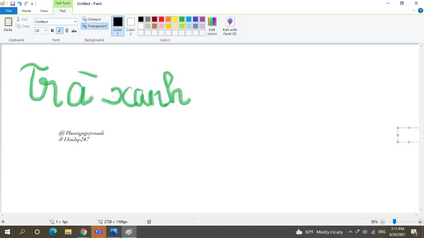
Task: Open Edit colors dialog
Action: click(212, 26)
